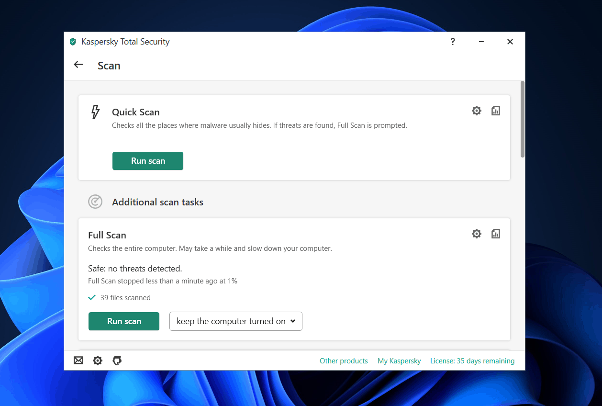Start the Quick Scan with Run scan
The width and height of the screenshot is (602, 406).
(x=148, y=161)
